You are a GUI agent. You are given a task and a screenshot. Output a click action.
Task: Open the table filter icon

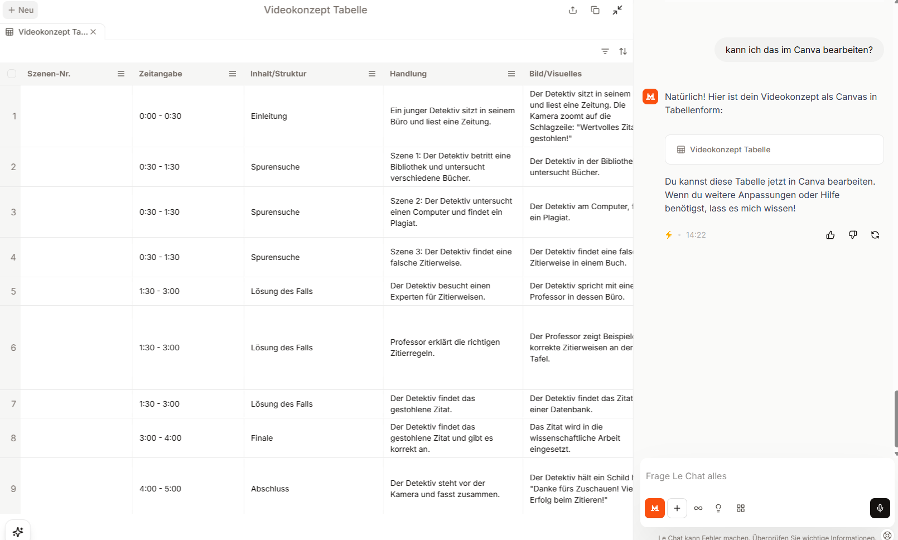pyautogui.click(x=605, y=51)
